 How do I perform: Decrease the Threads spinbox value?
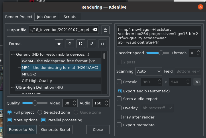click(x=198, y=55)
